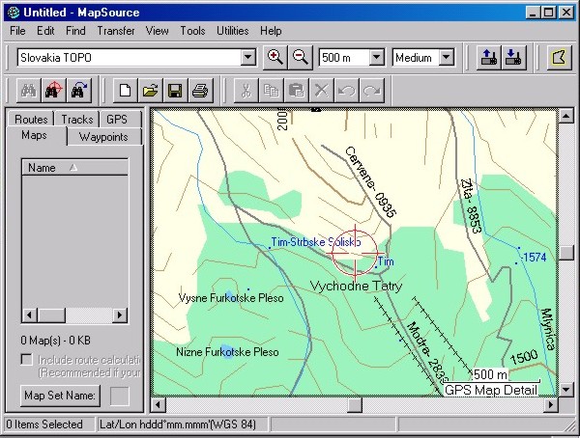
Task: Click Vysne Furkotske Pleso lake label
Action: (x=231, y=298)
